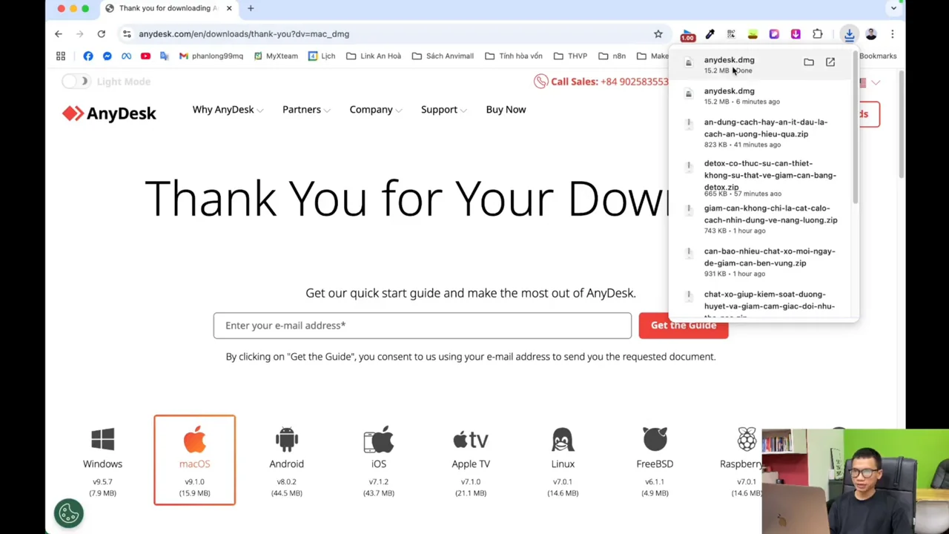Open the pink download-arrow extension
The height and width of the screenshot is (534, 949).
tap(796, 34)
